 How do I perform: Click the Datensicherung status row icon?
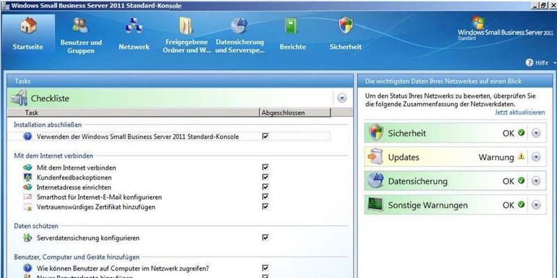coord(376,181)
